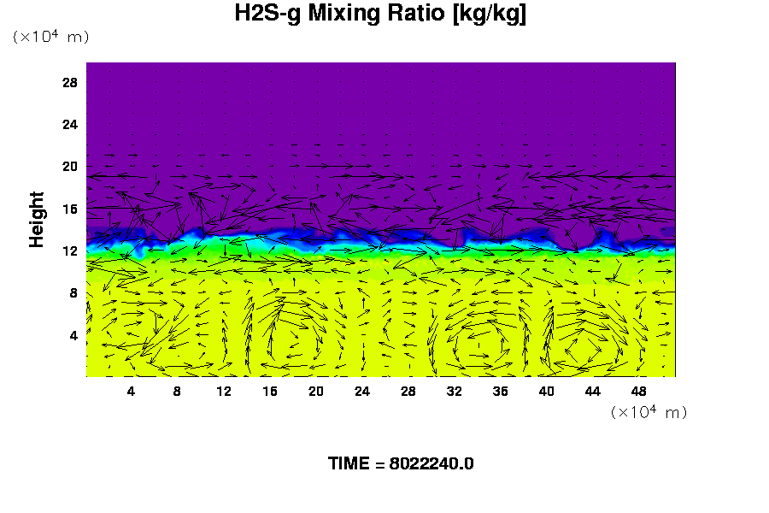Screen dimensions: 769x513
Task: Click the 12 tick on the Height axis
Action: [71, 251]
